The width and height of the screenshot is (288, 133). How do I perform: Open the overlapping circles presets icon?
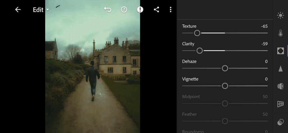coord(280,122)
